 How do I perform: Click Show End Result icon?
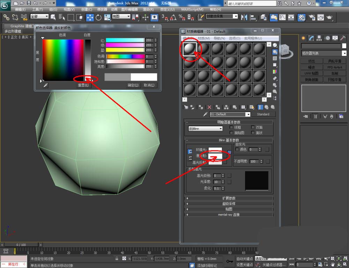tap(260, 107)
